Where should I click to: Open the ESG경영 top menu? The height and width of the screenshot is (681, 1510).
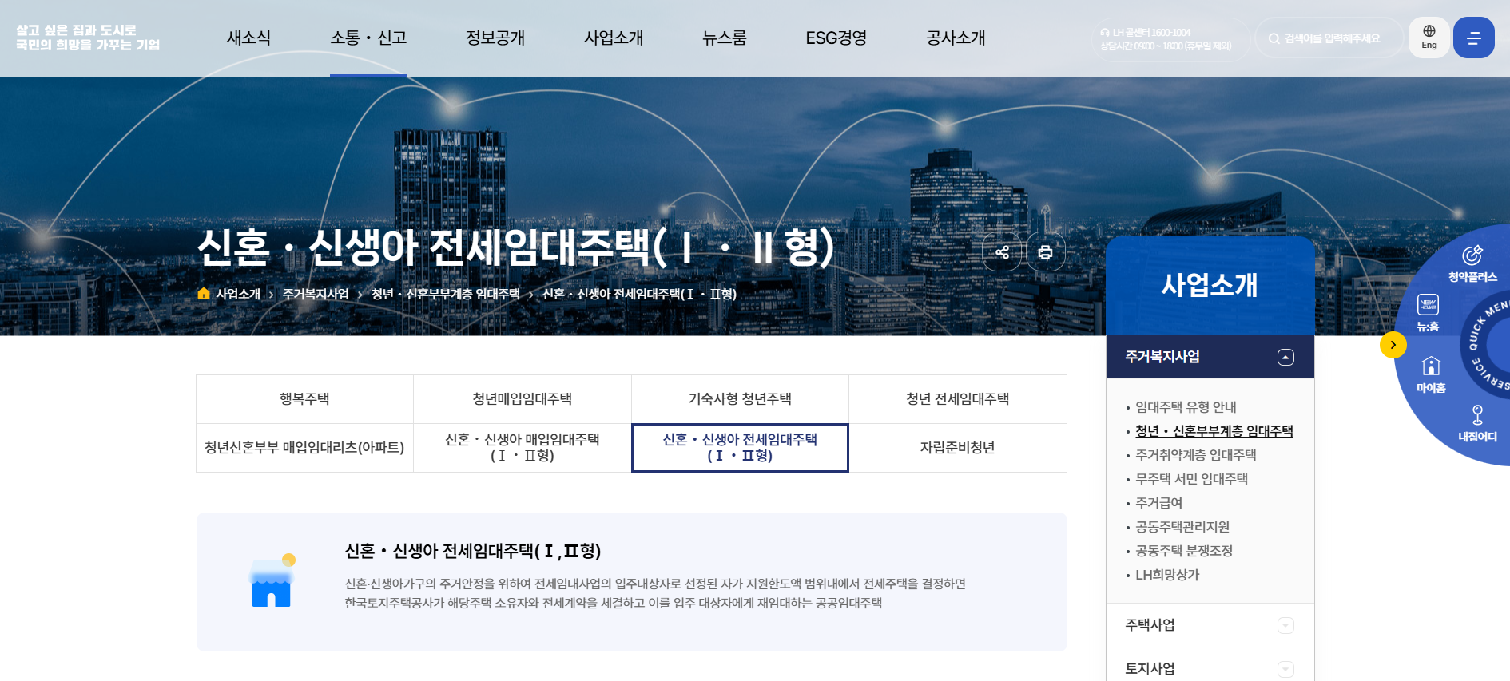836,38
